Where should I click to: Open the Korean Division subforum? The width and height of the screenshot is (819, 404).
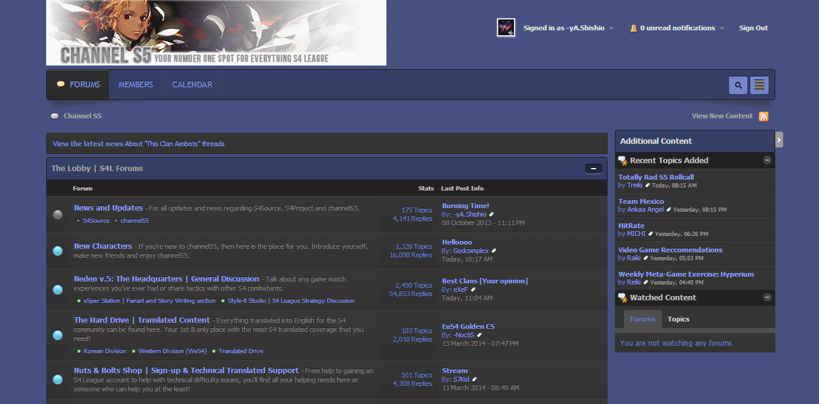pos(105,351)
